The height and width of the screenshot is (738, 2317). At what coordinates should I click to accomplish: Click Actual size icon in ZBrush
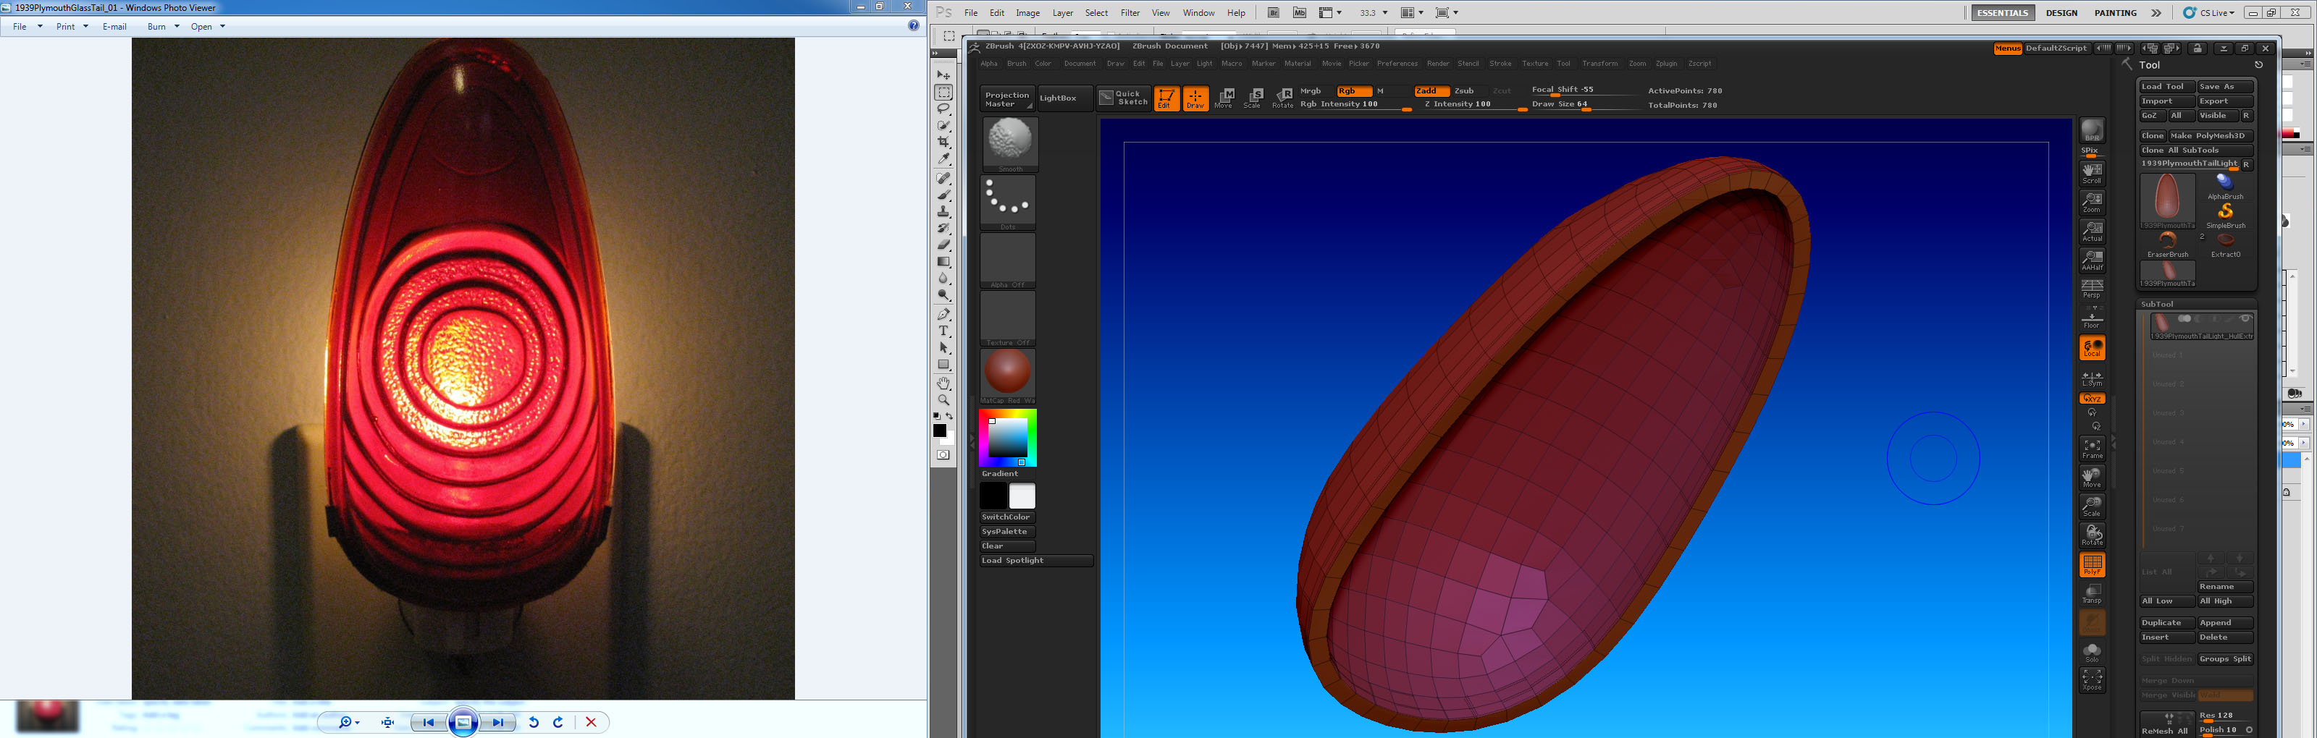pyautogui.click(x=2092, y=231)
